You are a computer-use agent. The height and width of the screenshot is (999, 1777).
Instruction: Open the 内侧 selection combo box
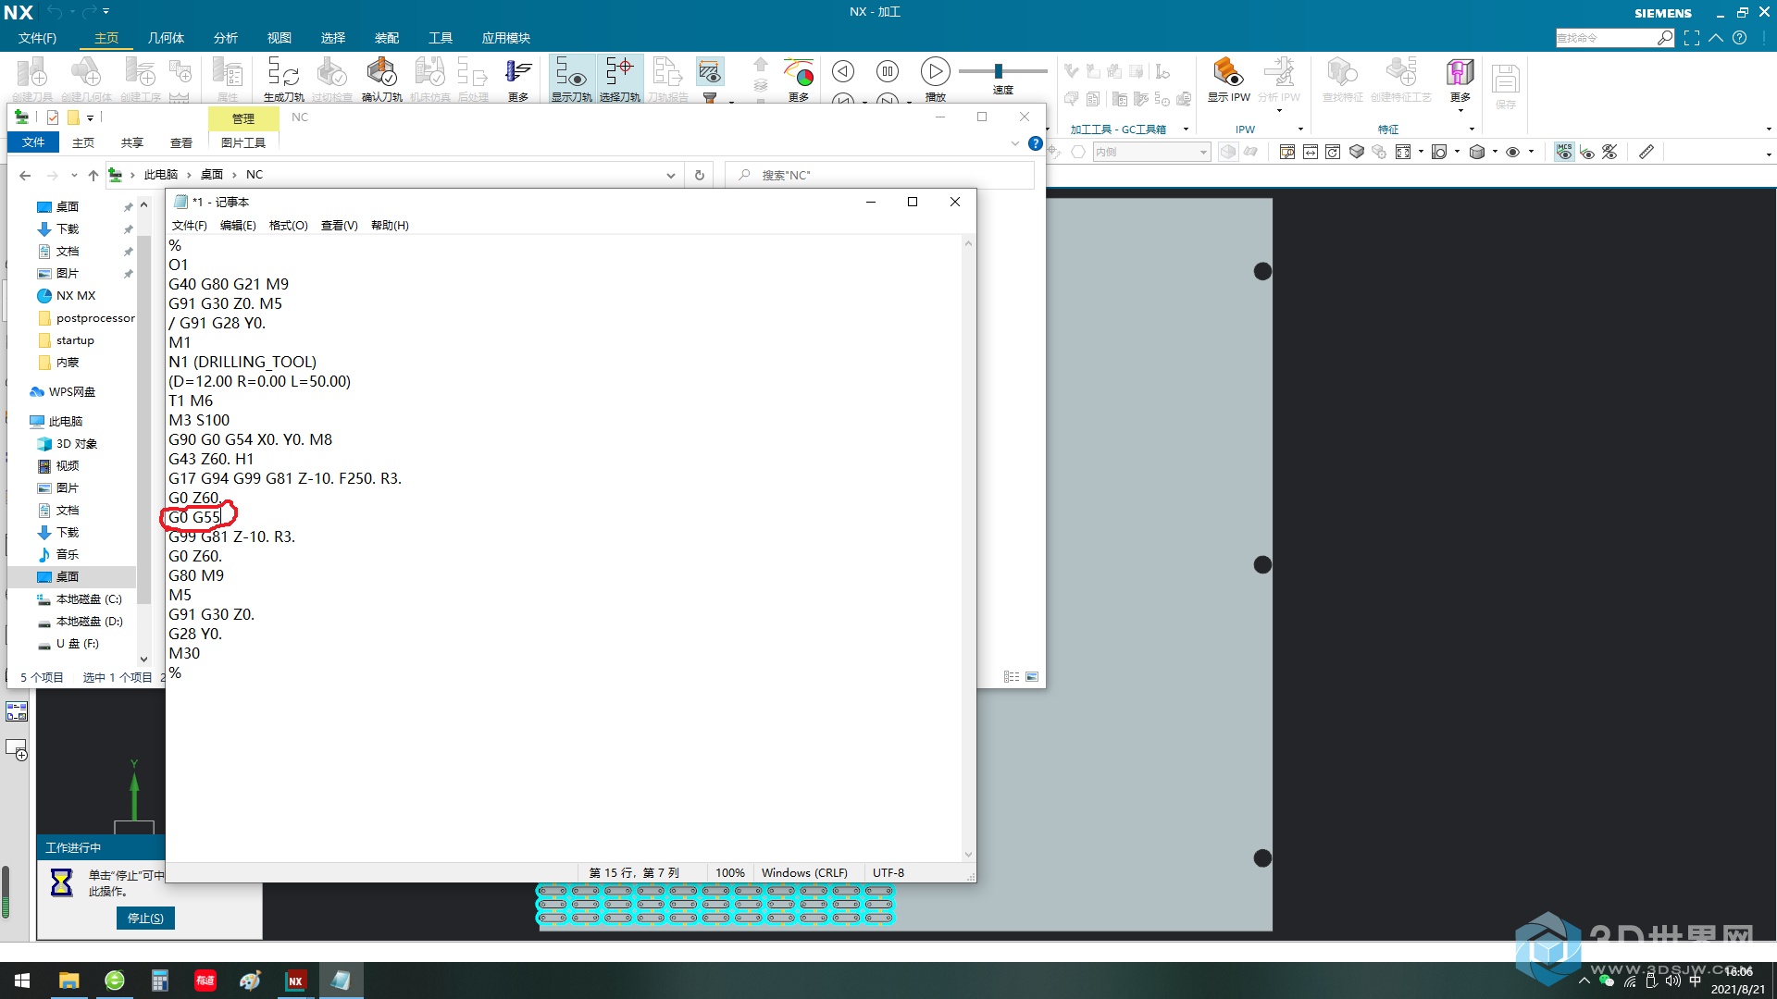(1151, 152)
